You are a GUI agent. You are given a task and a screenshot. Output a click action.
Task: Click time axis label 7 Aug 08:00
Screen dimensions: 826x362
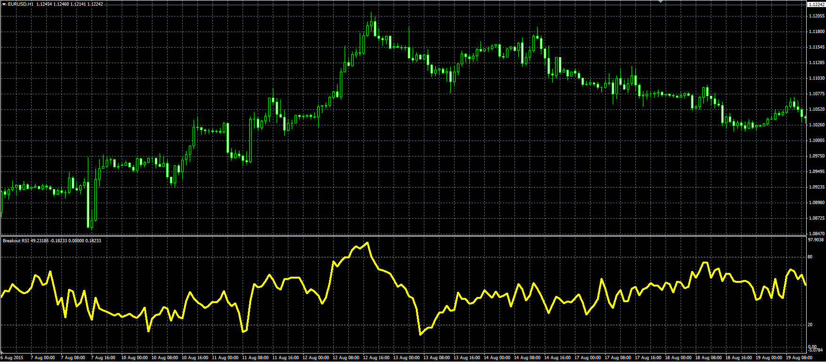[73, 358]
